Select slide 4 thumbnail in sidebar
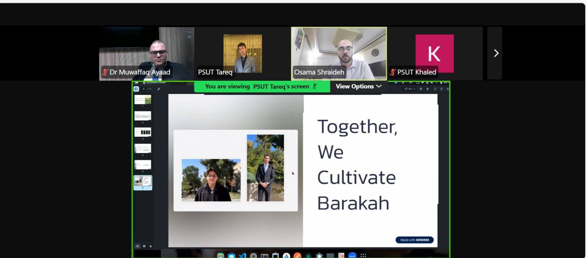 [x=143, y=148]
